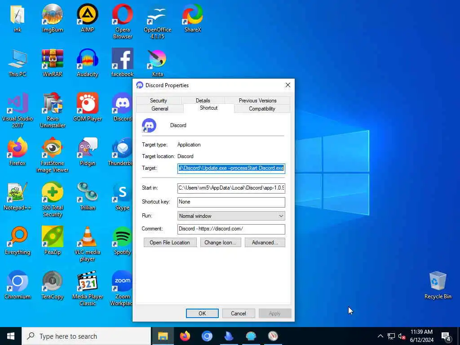Image resolution: width=460 pixels, height=345 pixels.
Task: Open File Explorer from the taskbar
Action: (x=163, y=336)
